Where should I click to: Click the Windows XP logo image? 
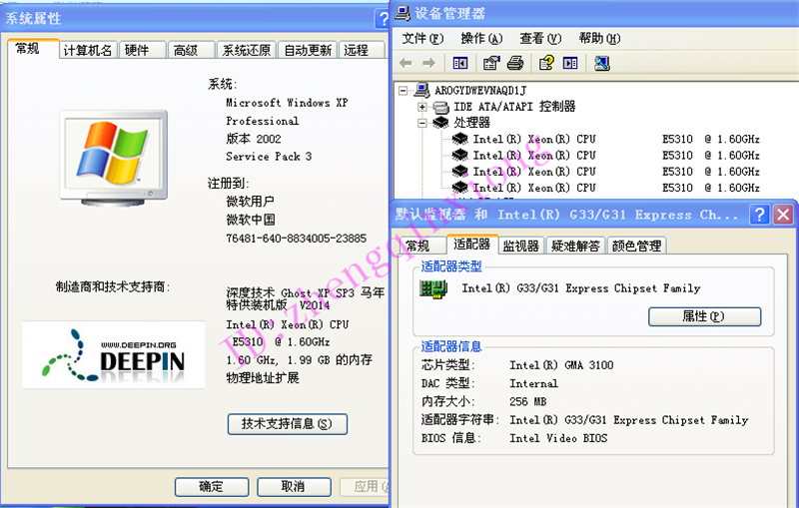point(114,158)
